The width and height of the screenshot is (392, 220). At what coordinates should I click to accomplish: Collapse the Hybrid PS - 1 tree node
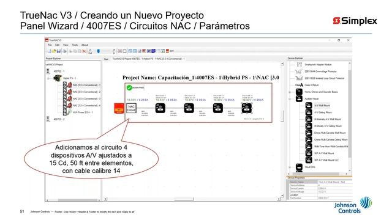click(x=48, y=79)
